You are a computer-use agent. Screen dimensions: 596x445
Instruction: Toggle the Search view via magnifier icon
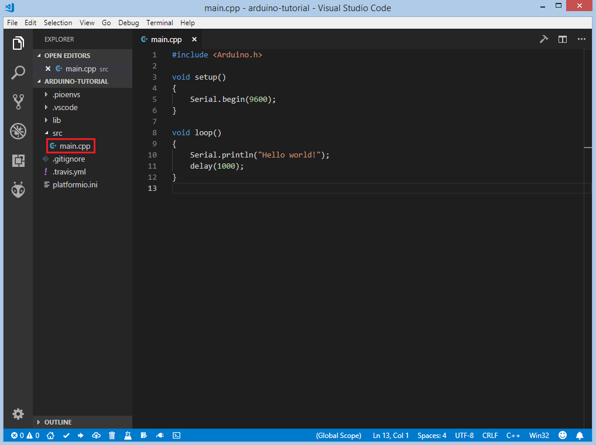click(x=18, y=73)
